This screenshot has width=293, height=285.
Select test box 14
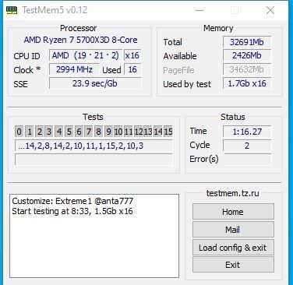(x=158, y=132)
